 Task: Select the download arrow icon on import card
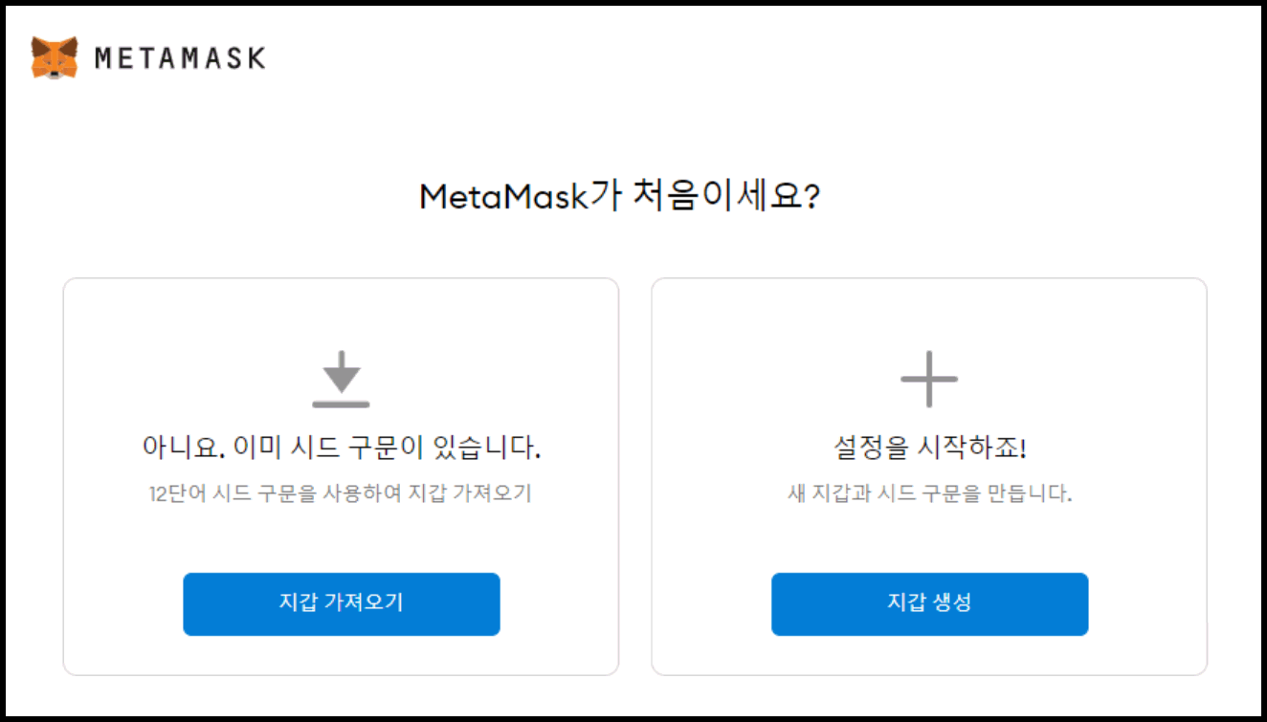click(342, 377)
